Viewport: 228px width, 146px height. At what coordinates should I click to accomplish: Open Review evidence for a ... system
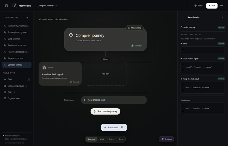tap(17, 45)
